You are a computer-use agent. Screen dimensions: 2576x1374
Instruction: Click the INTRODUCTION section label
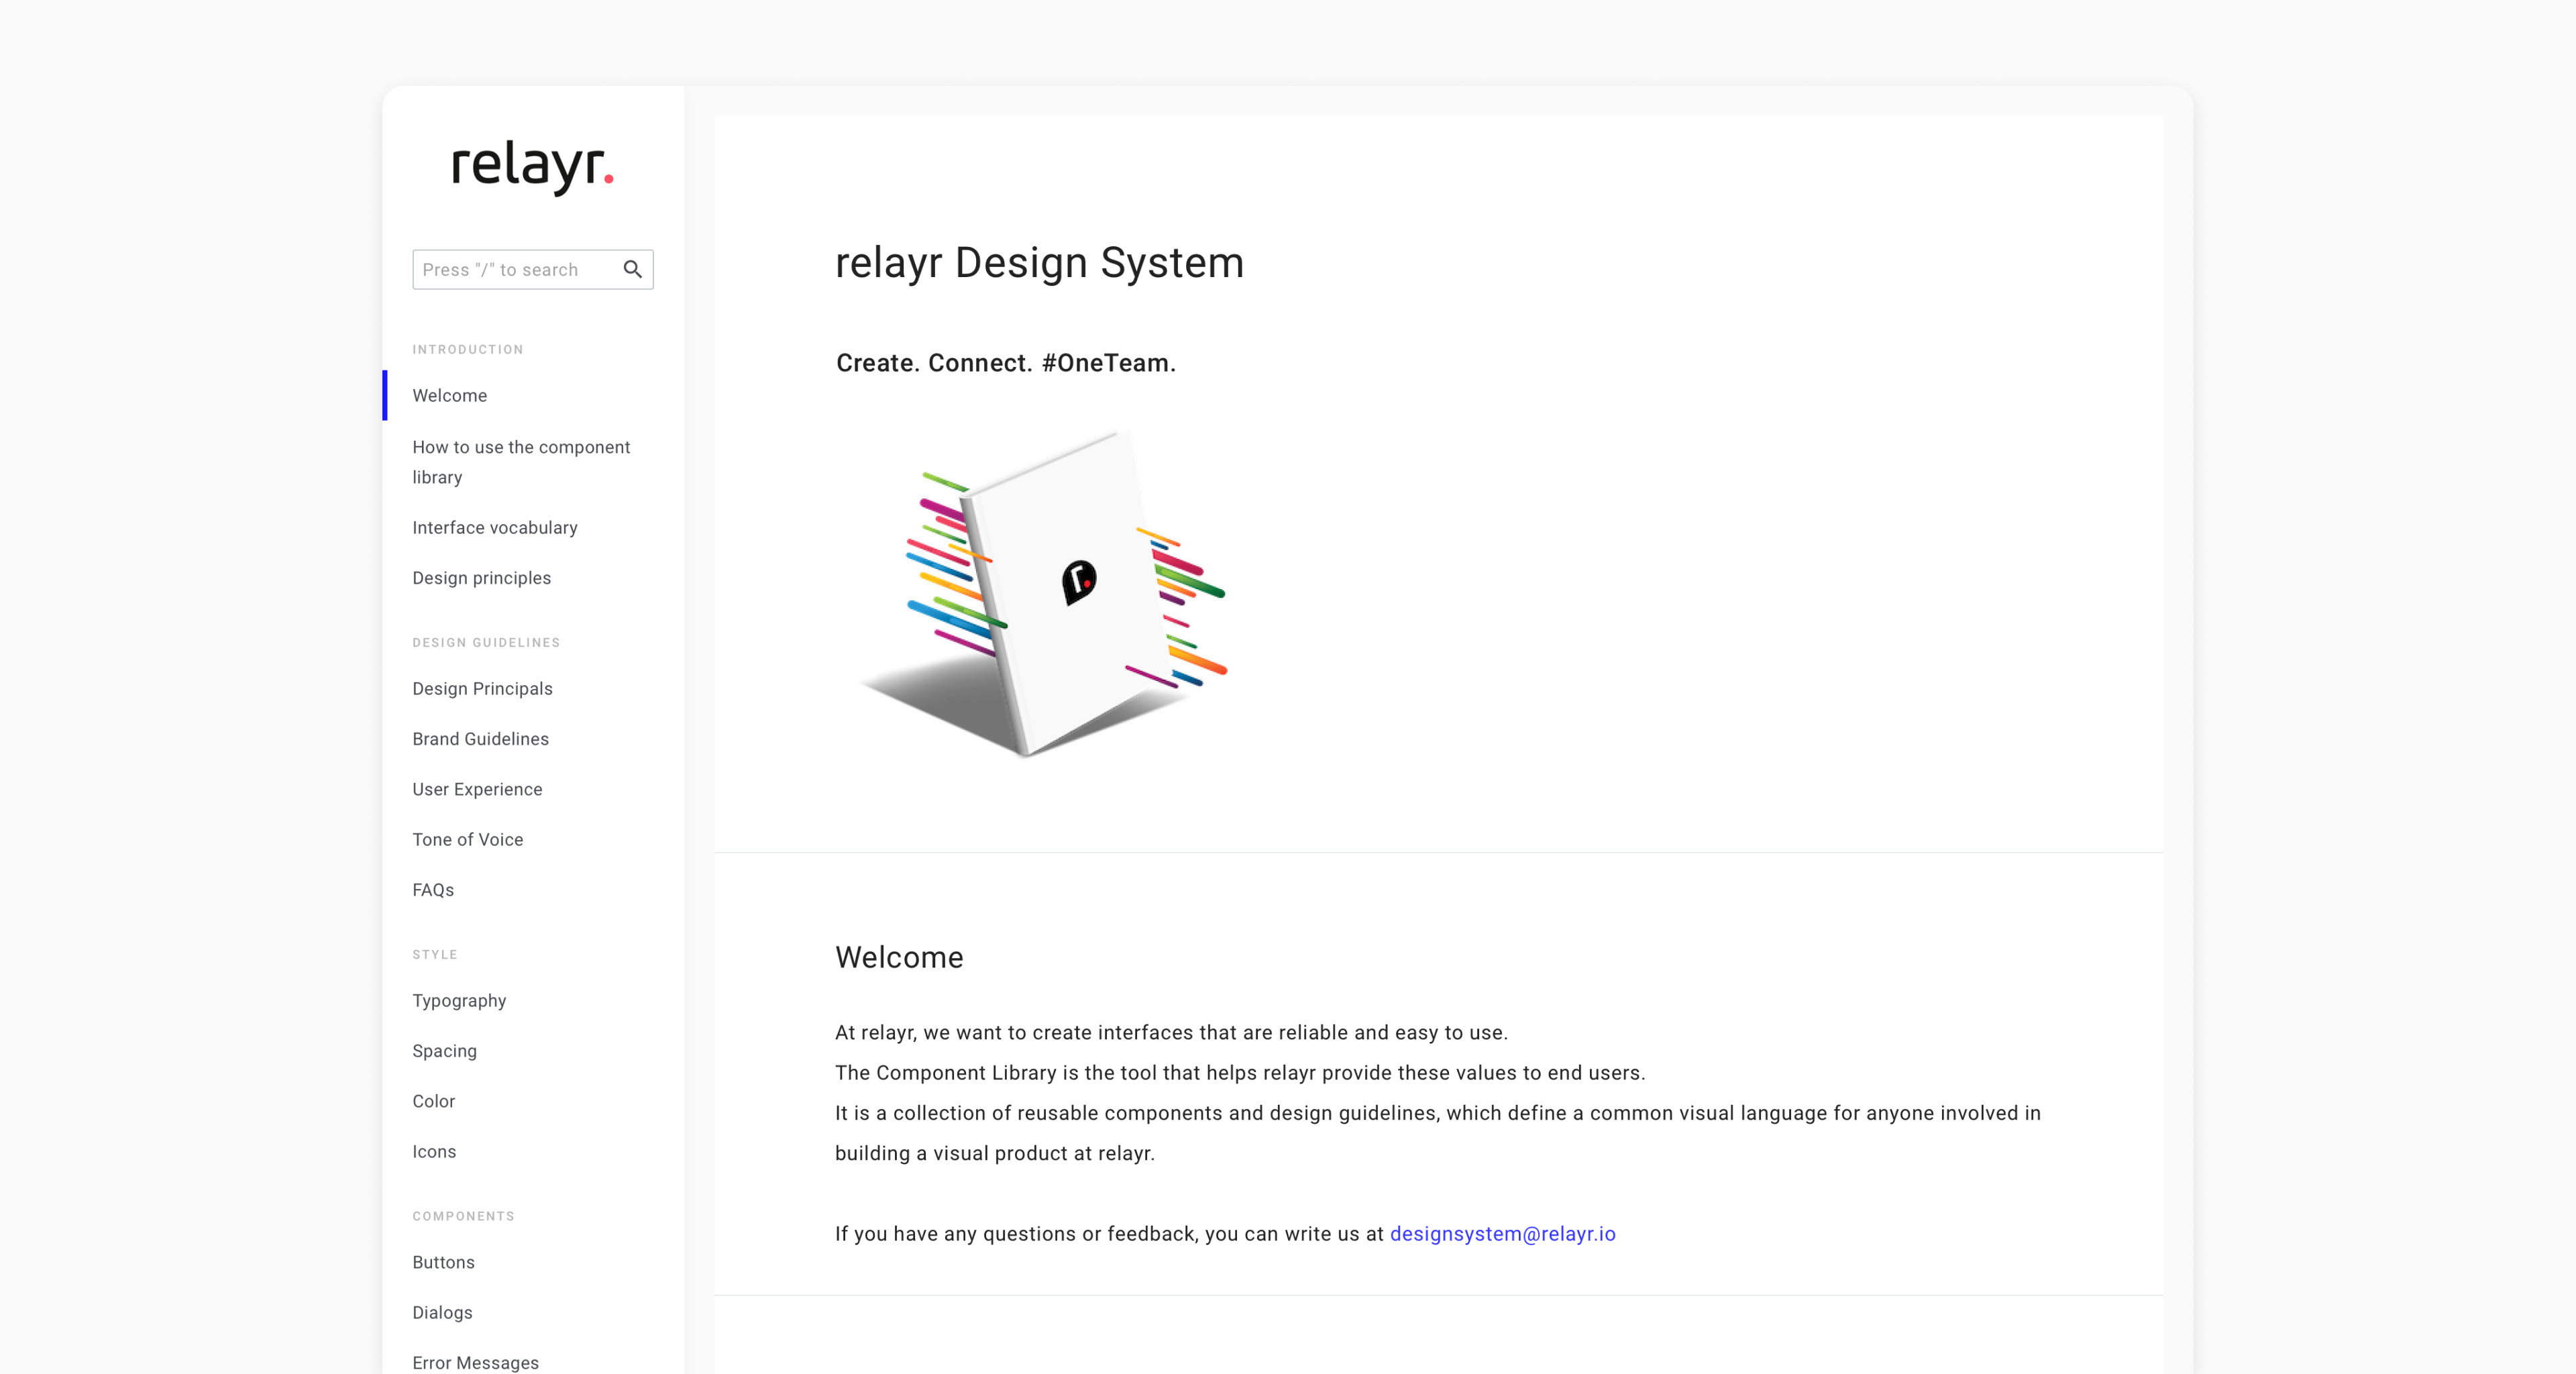click(x=468, y=349)
